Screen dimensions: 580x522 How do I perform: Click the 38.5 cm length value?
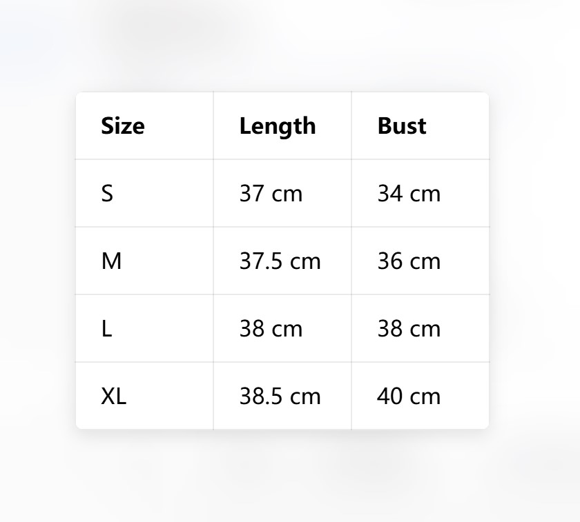point(280,396)
